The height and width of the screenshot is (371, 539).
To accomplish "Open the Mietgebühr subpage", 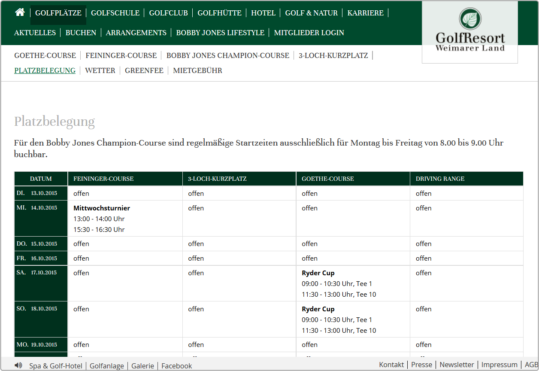I will (x=197, y=70).
